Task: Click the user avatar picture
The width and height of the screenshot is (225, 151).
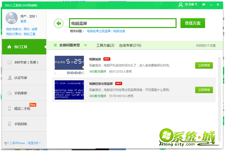Action: pyautogui.click(x=11, y=18)
